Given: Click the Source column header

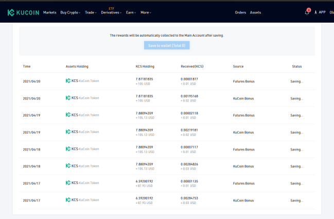Looking at the screenshot, I should pos(238,66).
